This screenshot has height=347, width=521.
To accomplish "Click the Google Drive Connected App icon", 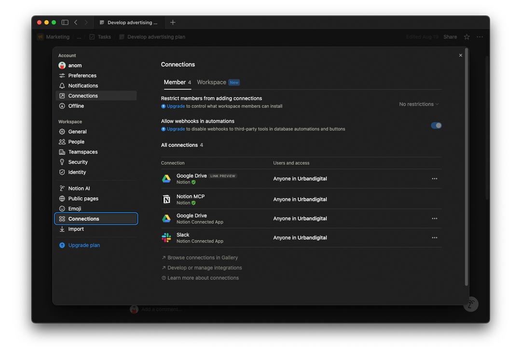I will click(x=166, y=218).
